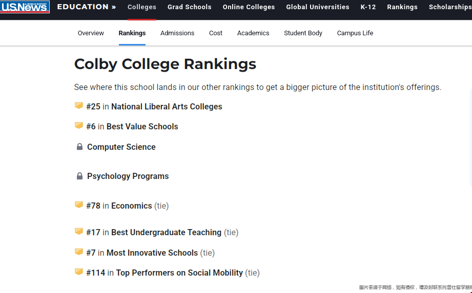Open the National Liberal Arts Colleges link
Image resolution: width=472 pixels, height=293 pixels.
167,106
